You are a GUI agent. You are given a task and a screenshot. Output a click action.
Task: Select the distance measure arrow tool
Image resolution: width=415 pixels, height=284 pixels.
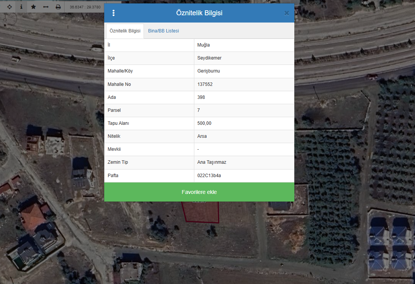46,7
